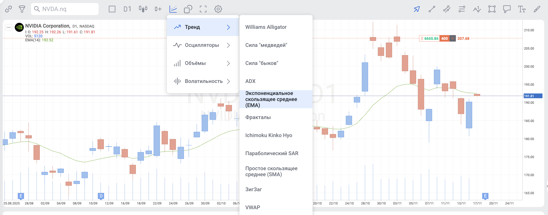Select the channel lines drawing tool

447,9
